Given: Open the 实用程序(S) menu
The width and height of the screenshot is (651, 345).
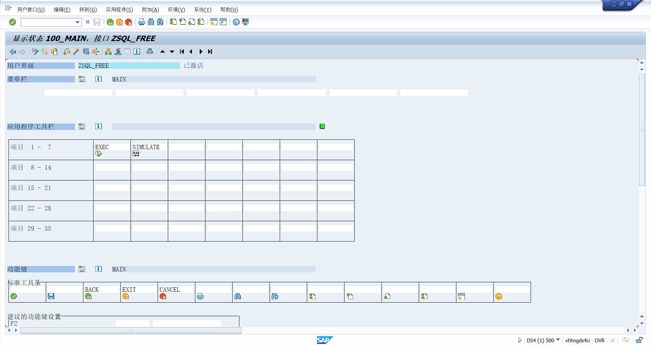Looking at the screenshot, I should coord(119,9).
